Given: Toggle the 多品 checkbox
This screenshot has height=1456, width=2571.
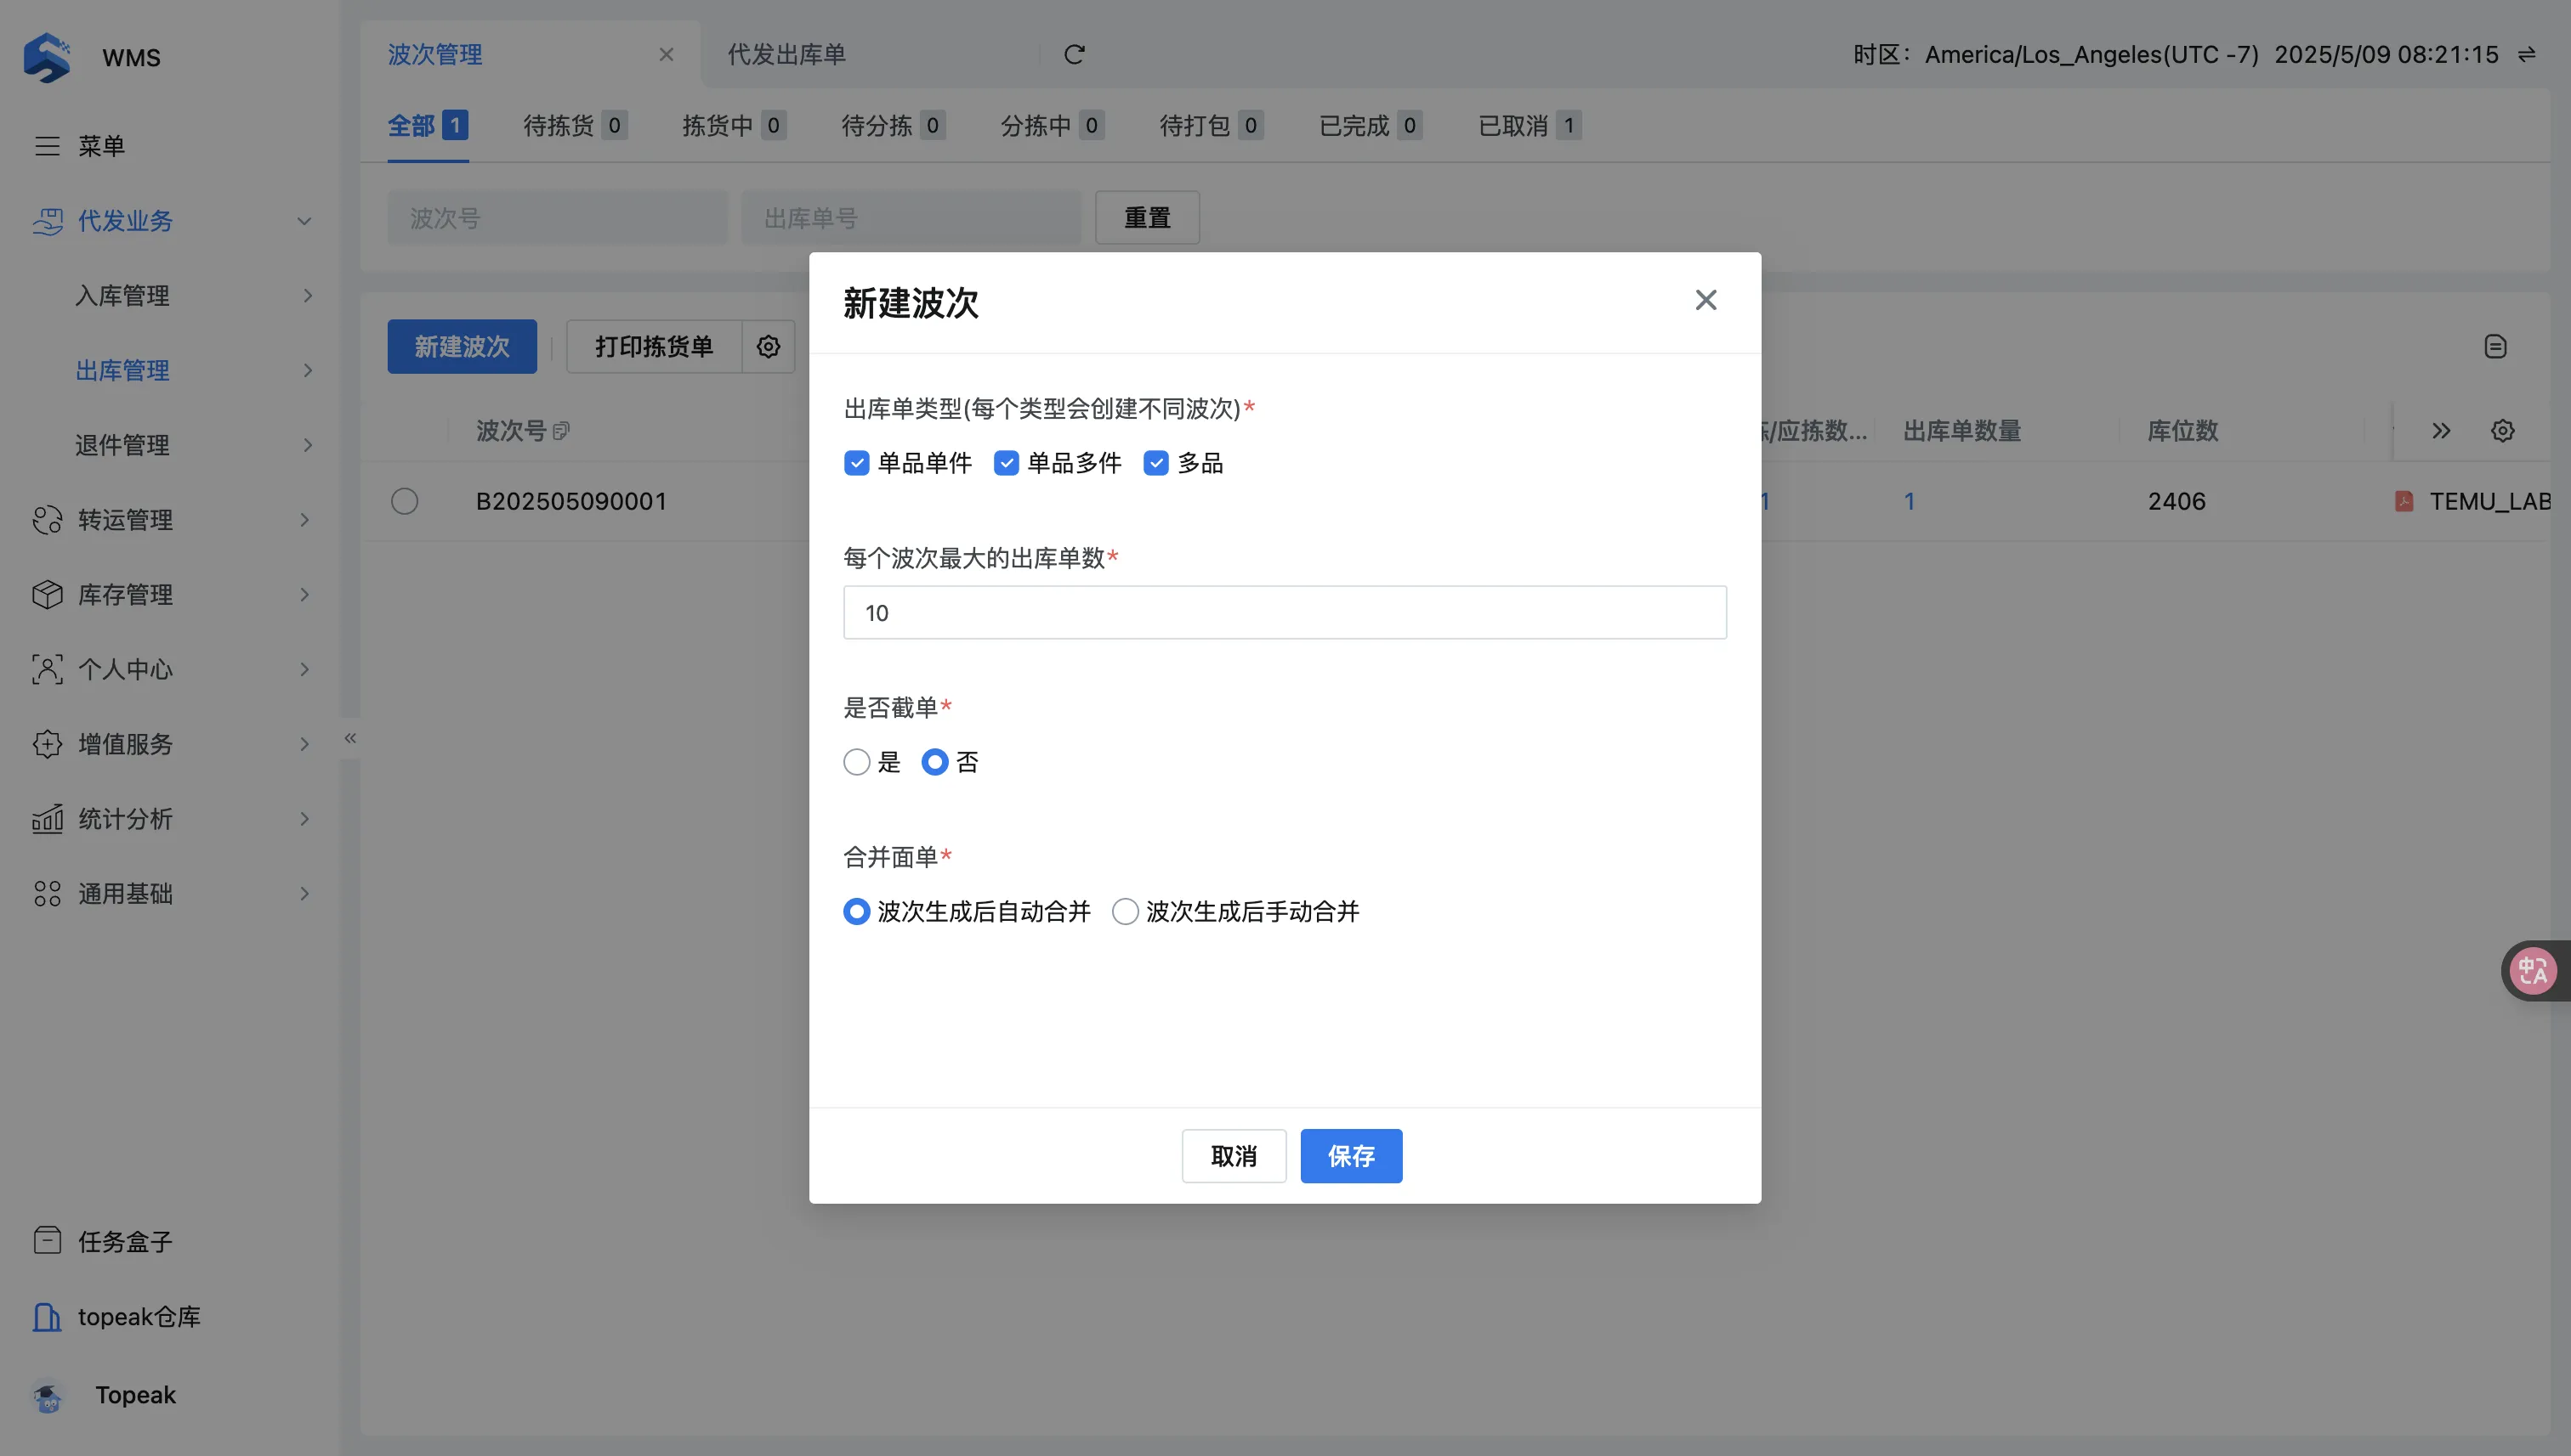Looking at the screenshot, I should (1156, 463).
